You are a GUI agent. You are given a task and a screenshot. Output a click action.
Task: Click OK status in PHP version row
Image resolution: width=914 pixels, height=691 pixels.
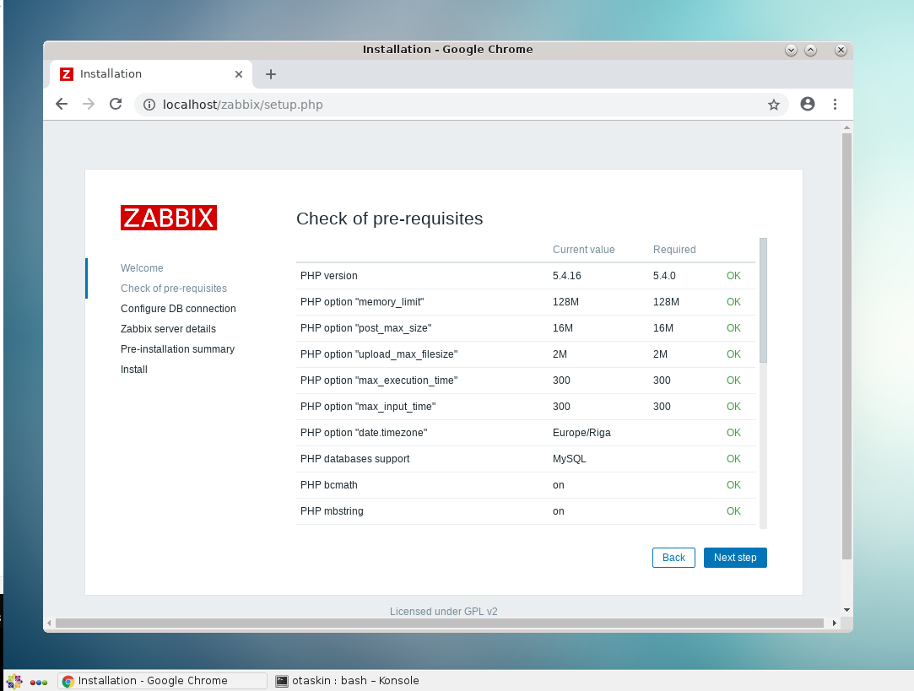733,276
